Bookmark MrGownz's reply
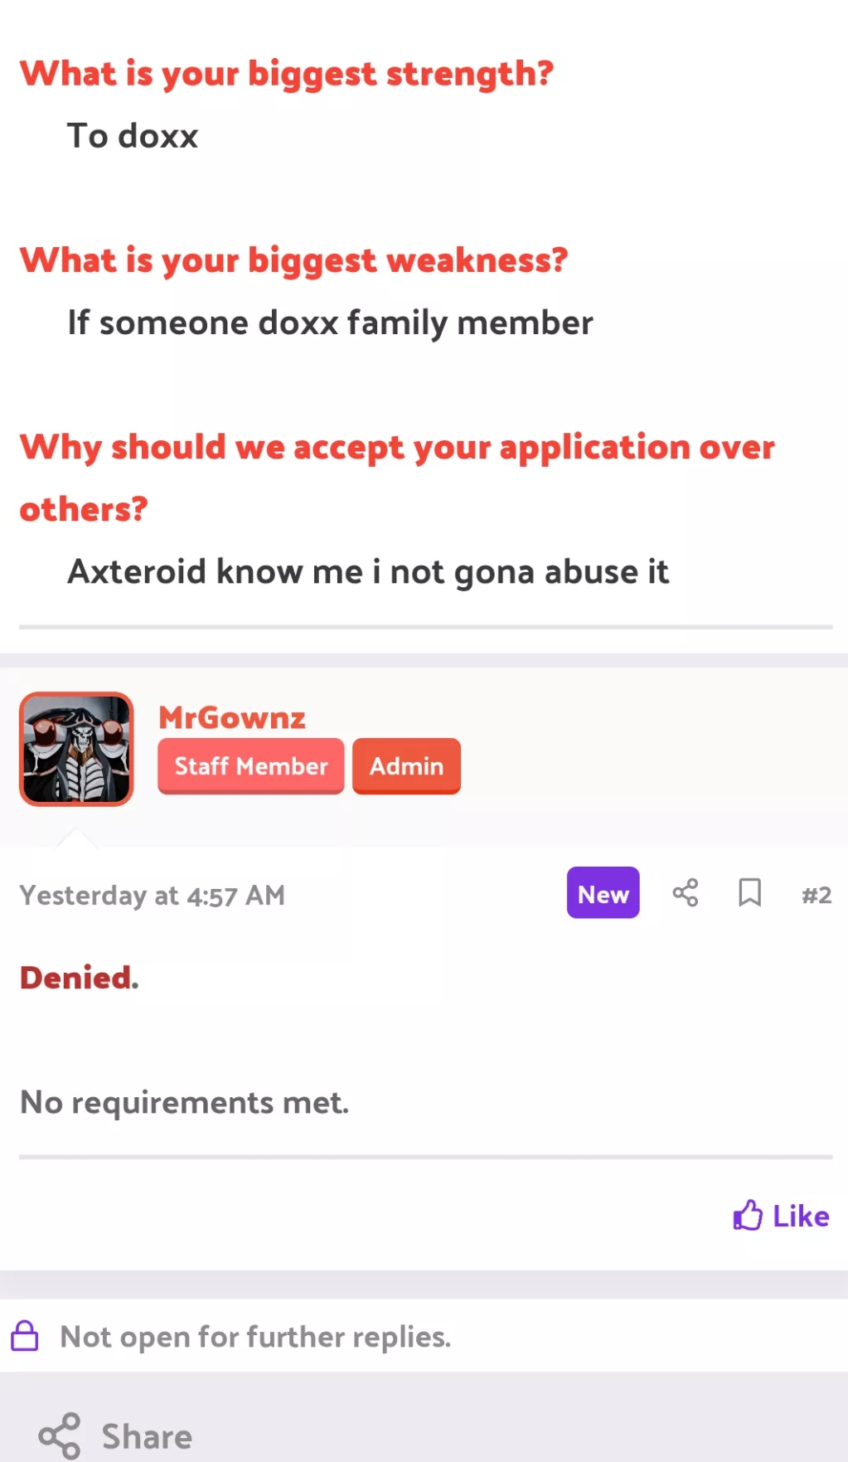The image size is (848, 1462). click(749, 893)
